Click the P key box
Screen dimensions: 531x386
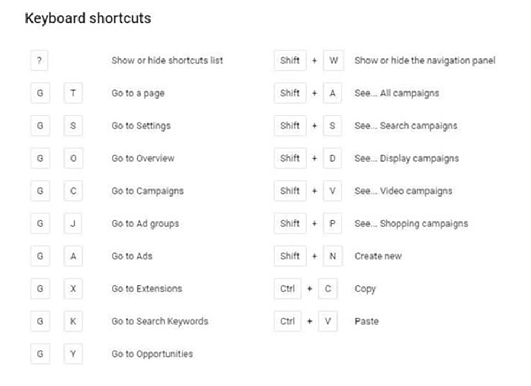333,224
